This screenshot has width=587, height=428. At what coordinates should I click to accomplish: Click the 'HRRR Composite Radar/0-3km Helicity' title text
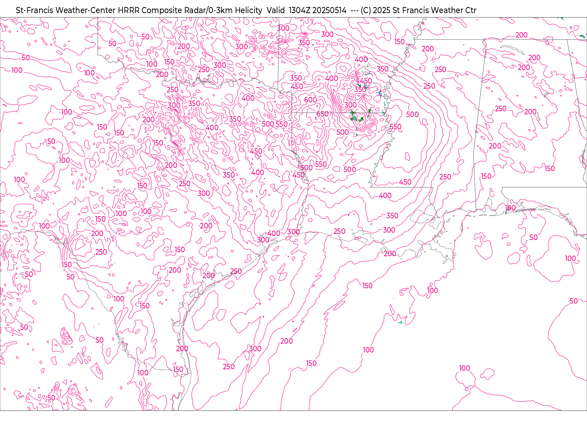point(190,10)
